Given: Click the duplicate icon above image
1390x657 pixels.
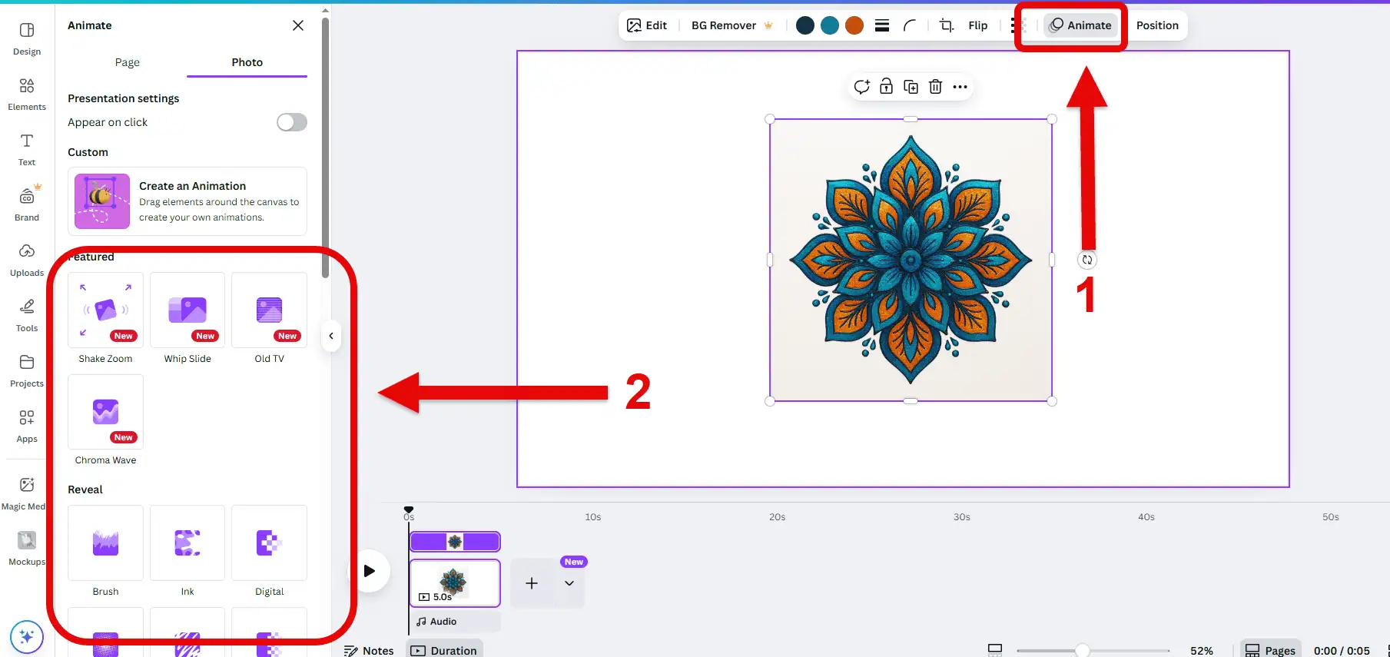Looking at the screenshot, I should pyautogui.click(x=911, y=87).
